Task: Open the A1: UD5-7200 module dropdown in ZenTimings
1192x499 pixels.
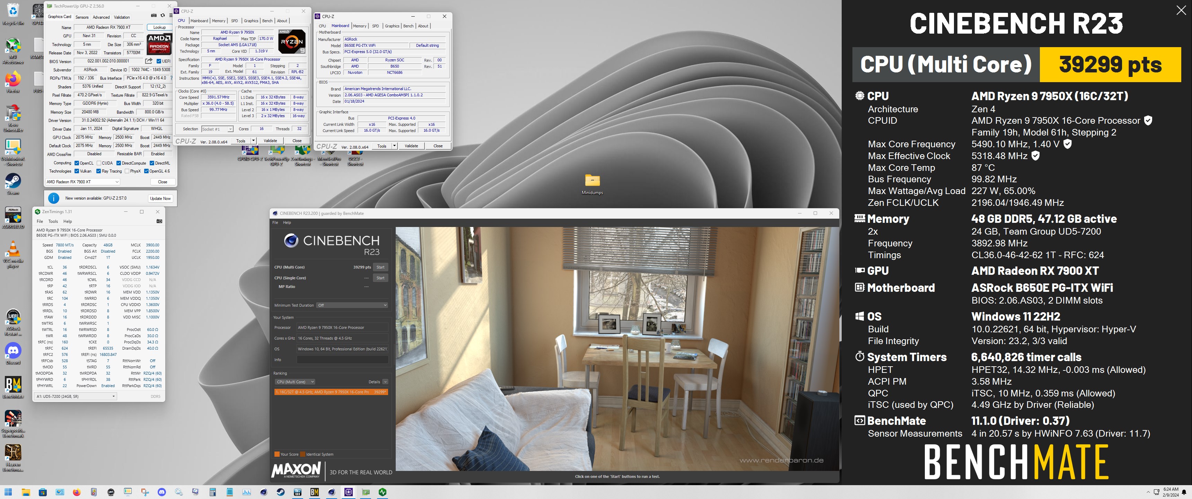Action: 76,396
